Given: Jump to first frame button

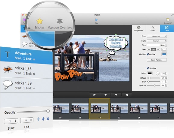Looking at the screenshot, I should click(x=95, y=95).
